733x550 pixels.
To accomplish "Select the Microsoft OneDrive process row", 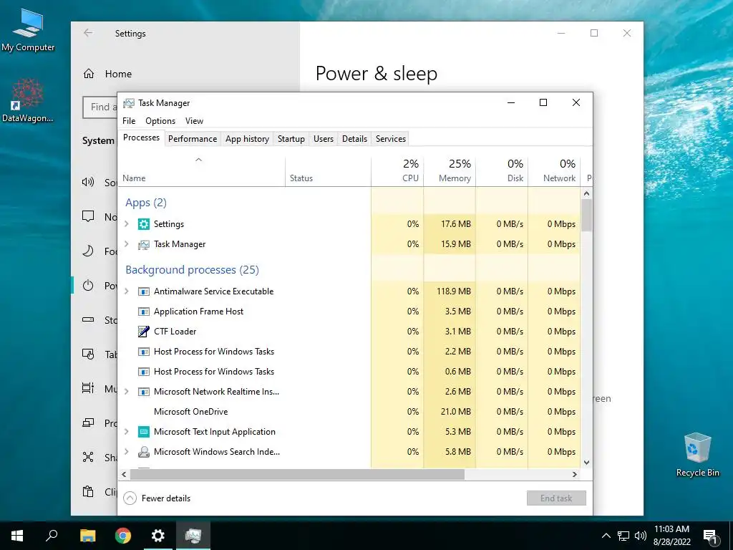I will click(349, 412).
